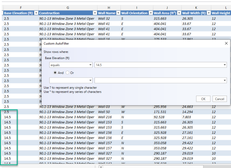Viewport: 231px width, 168px height.
Task: Open the Base Elevation column filter dropdown
Action: click(35, 13)
